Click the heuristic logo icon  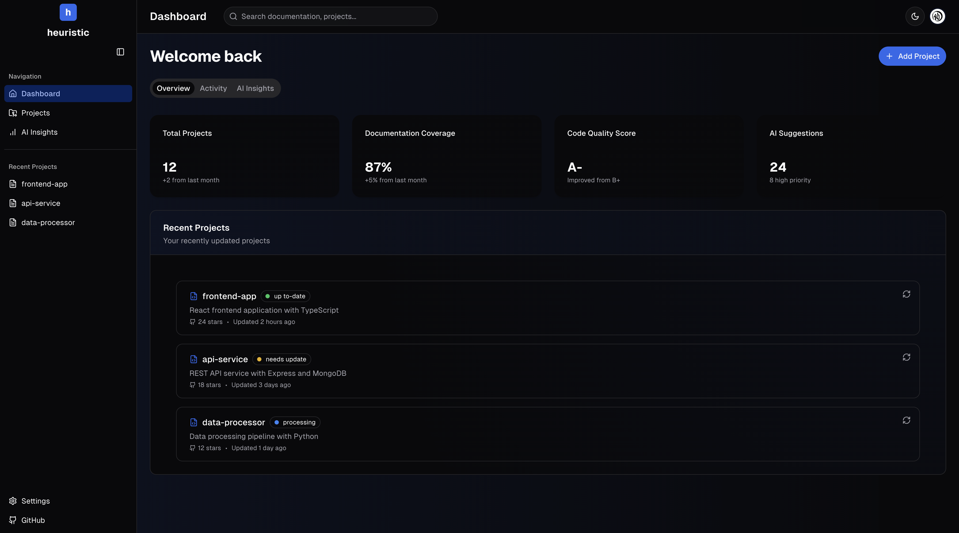(x=68, y=12)
